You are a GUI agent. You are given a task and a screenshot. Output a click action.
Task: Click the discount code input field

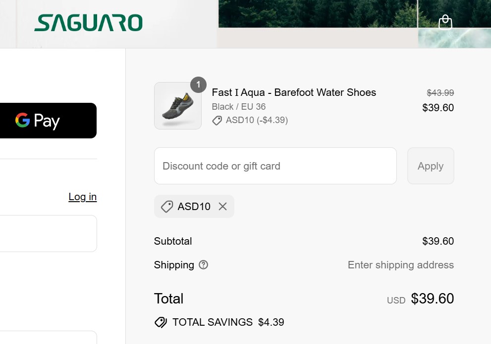coord(275,166)
